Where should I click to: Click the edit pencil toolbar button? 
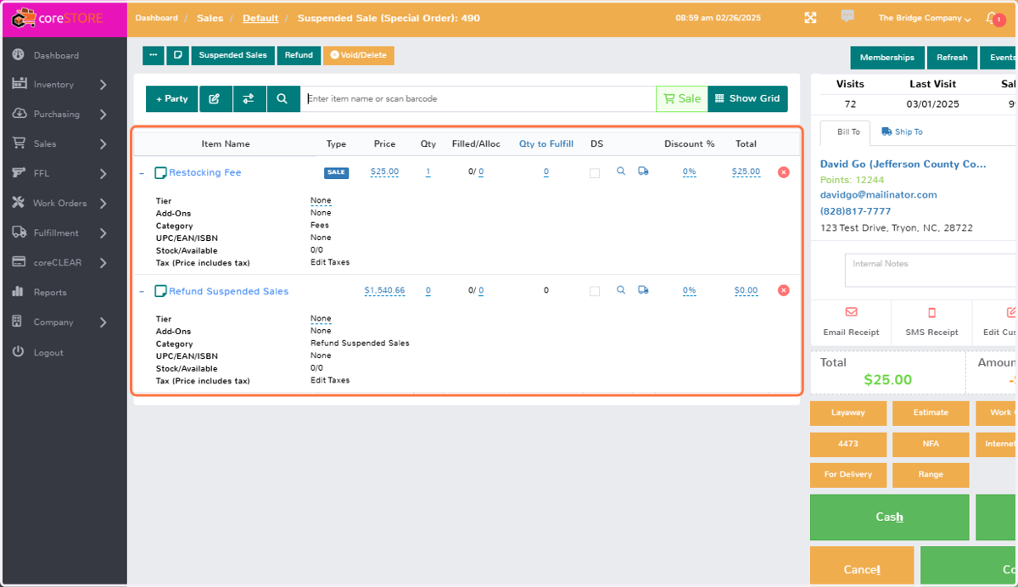point(215,98)
